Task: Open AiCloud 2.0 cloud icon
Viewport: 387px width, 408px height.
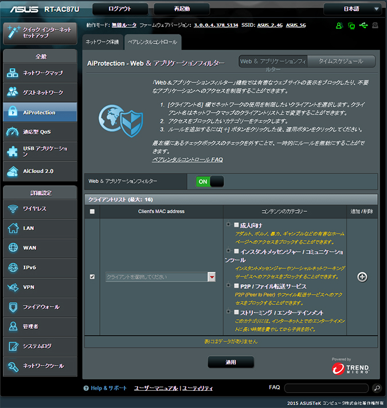Action: [x=13, y=171]
